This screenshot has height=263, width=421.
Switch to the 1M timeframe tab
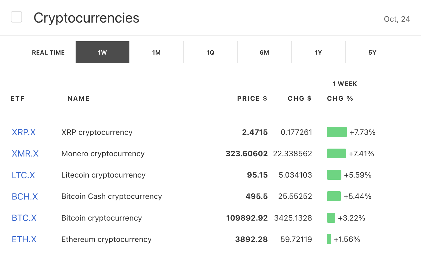[156, 52]
